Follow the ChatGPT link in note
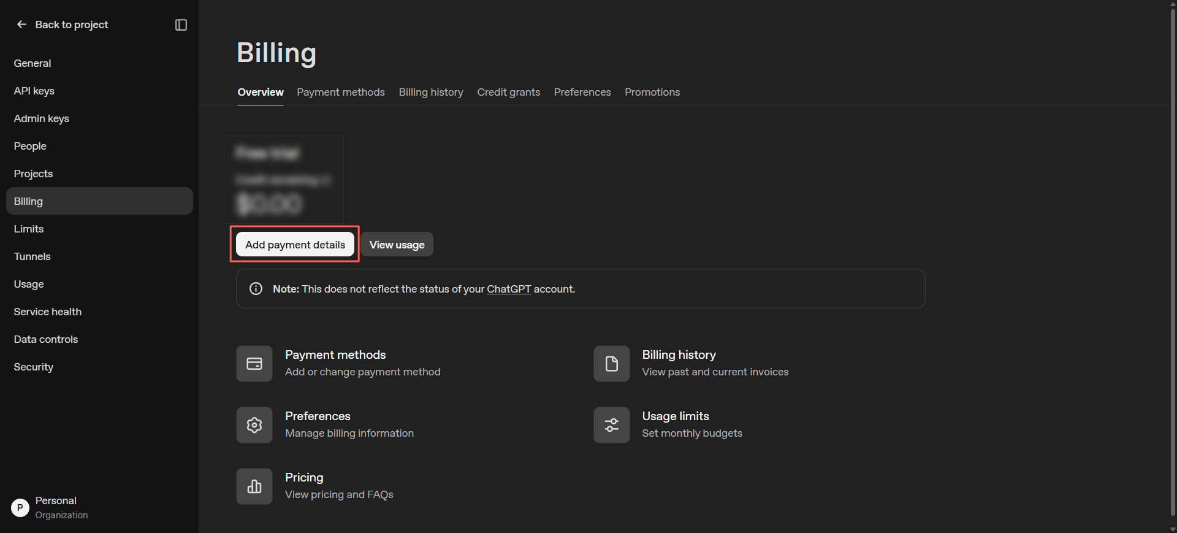The height and width of the screenshot is (533, 1177). click(509, 289)
